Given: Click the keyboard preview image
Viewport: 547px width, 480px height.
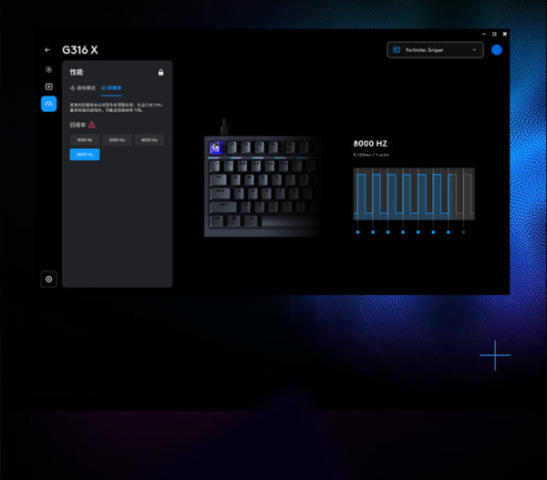Looking at the screenshot, I should pos(262,179).
